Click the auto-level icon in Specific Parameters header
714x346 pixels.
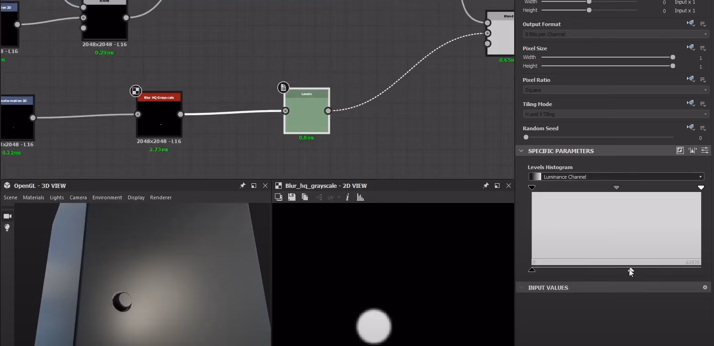pyautogui.click(x=693, y=150)
